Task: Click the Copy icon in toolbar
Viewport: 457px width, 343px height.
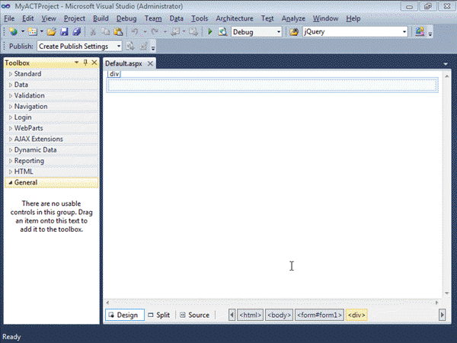Action: (106, 31)
